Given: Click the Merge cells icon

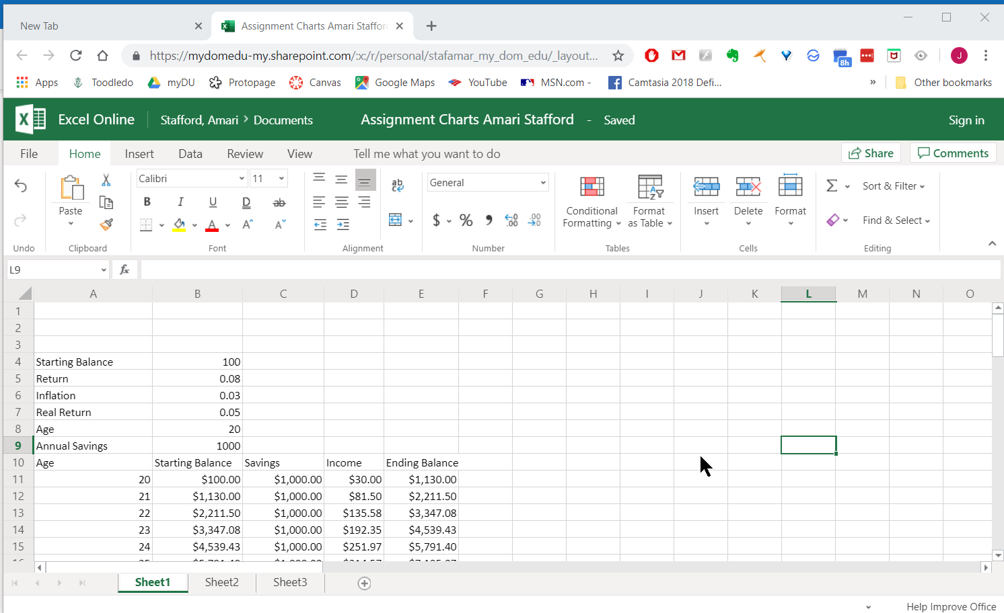Looking at the screenshot, I should (396, 220).
